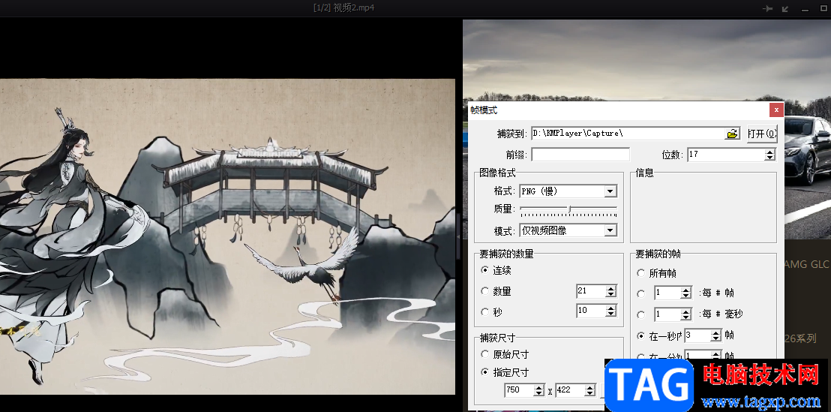Click the folder browse icon next to capture path
This screenshot has width=831, height=412.
point(733,134)
